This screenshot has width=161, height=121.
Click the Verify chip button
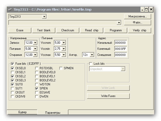pos(139,30)
